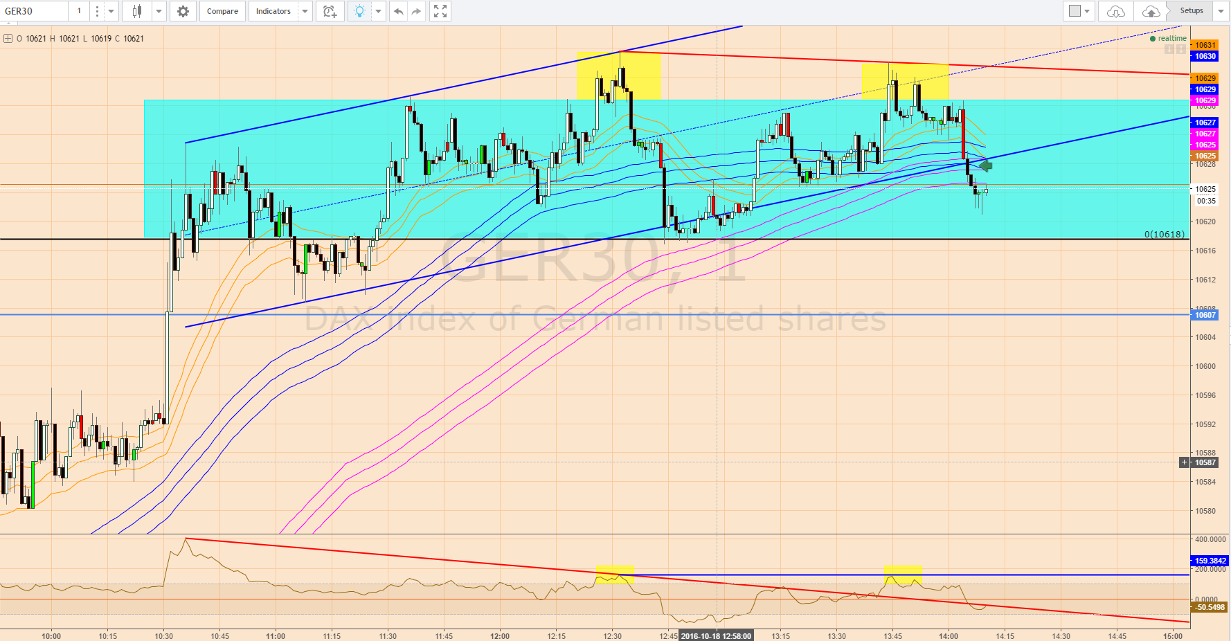This screenshot has width=1231, height=641.
Task: Click the candlestick chart style icon
Action: pyautogui.click(x=137, y=11)
